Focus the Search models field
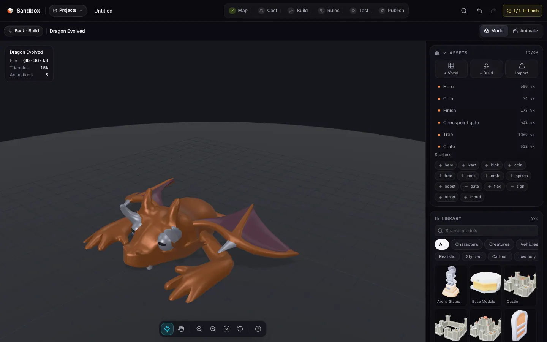 [x=486, y=231]
